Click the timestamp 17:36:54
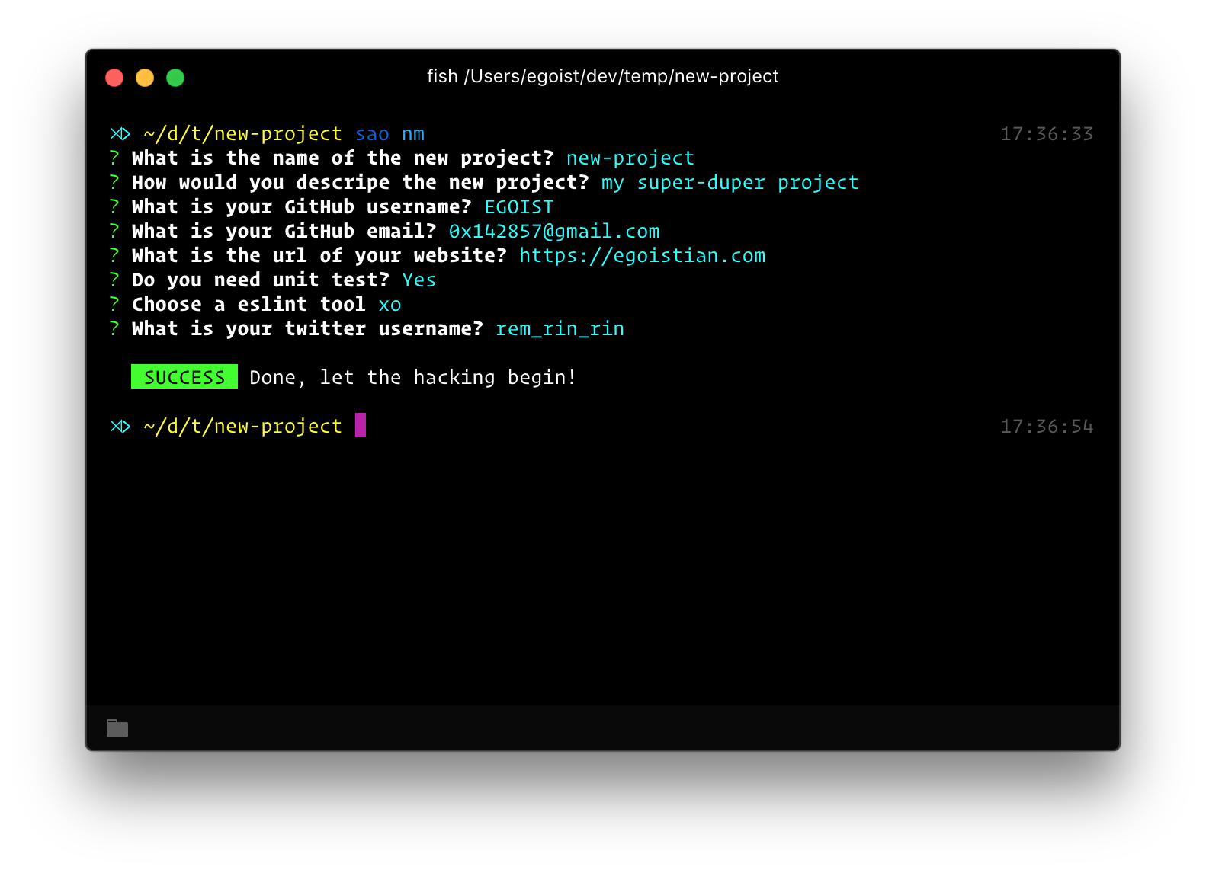Viewport: 1206px width, 873px height. (x=1047, y=427)
